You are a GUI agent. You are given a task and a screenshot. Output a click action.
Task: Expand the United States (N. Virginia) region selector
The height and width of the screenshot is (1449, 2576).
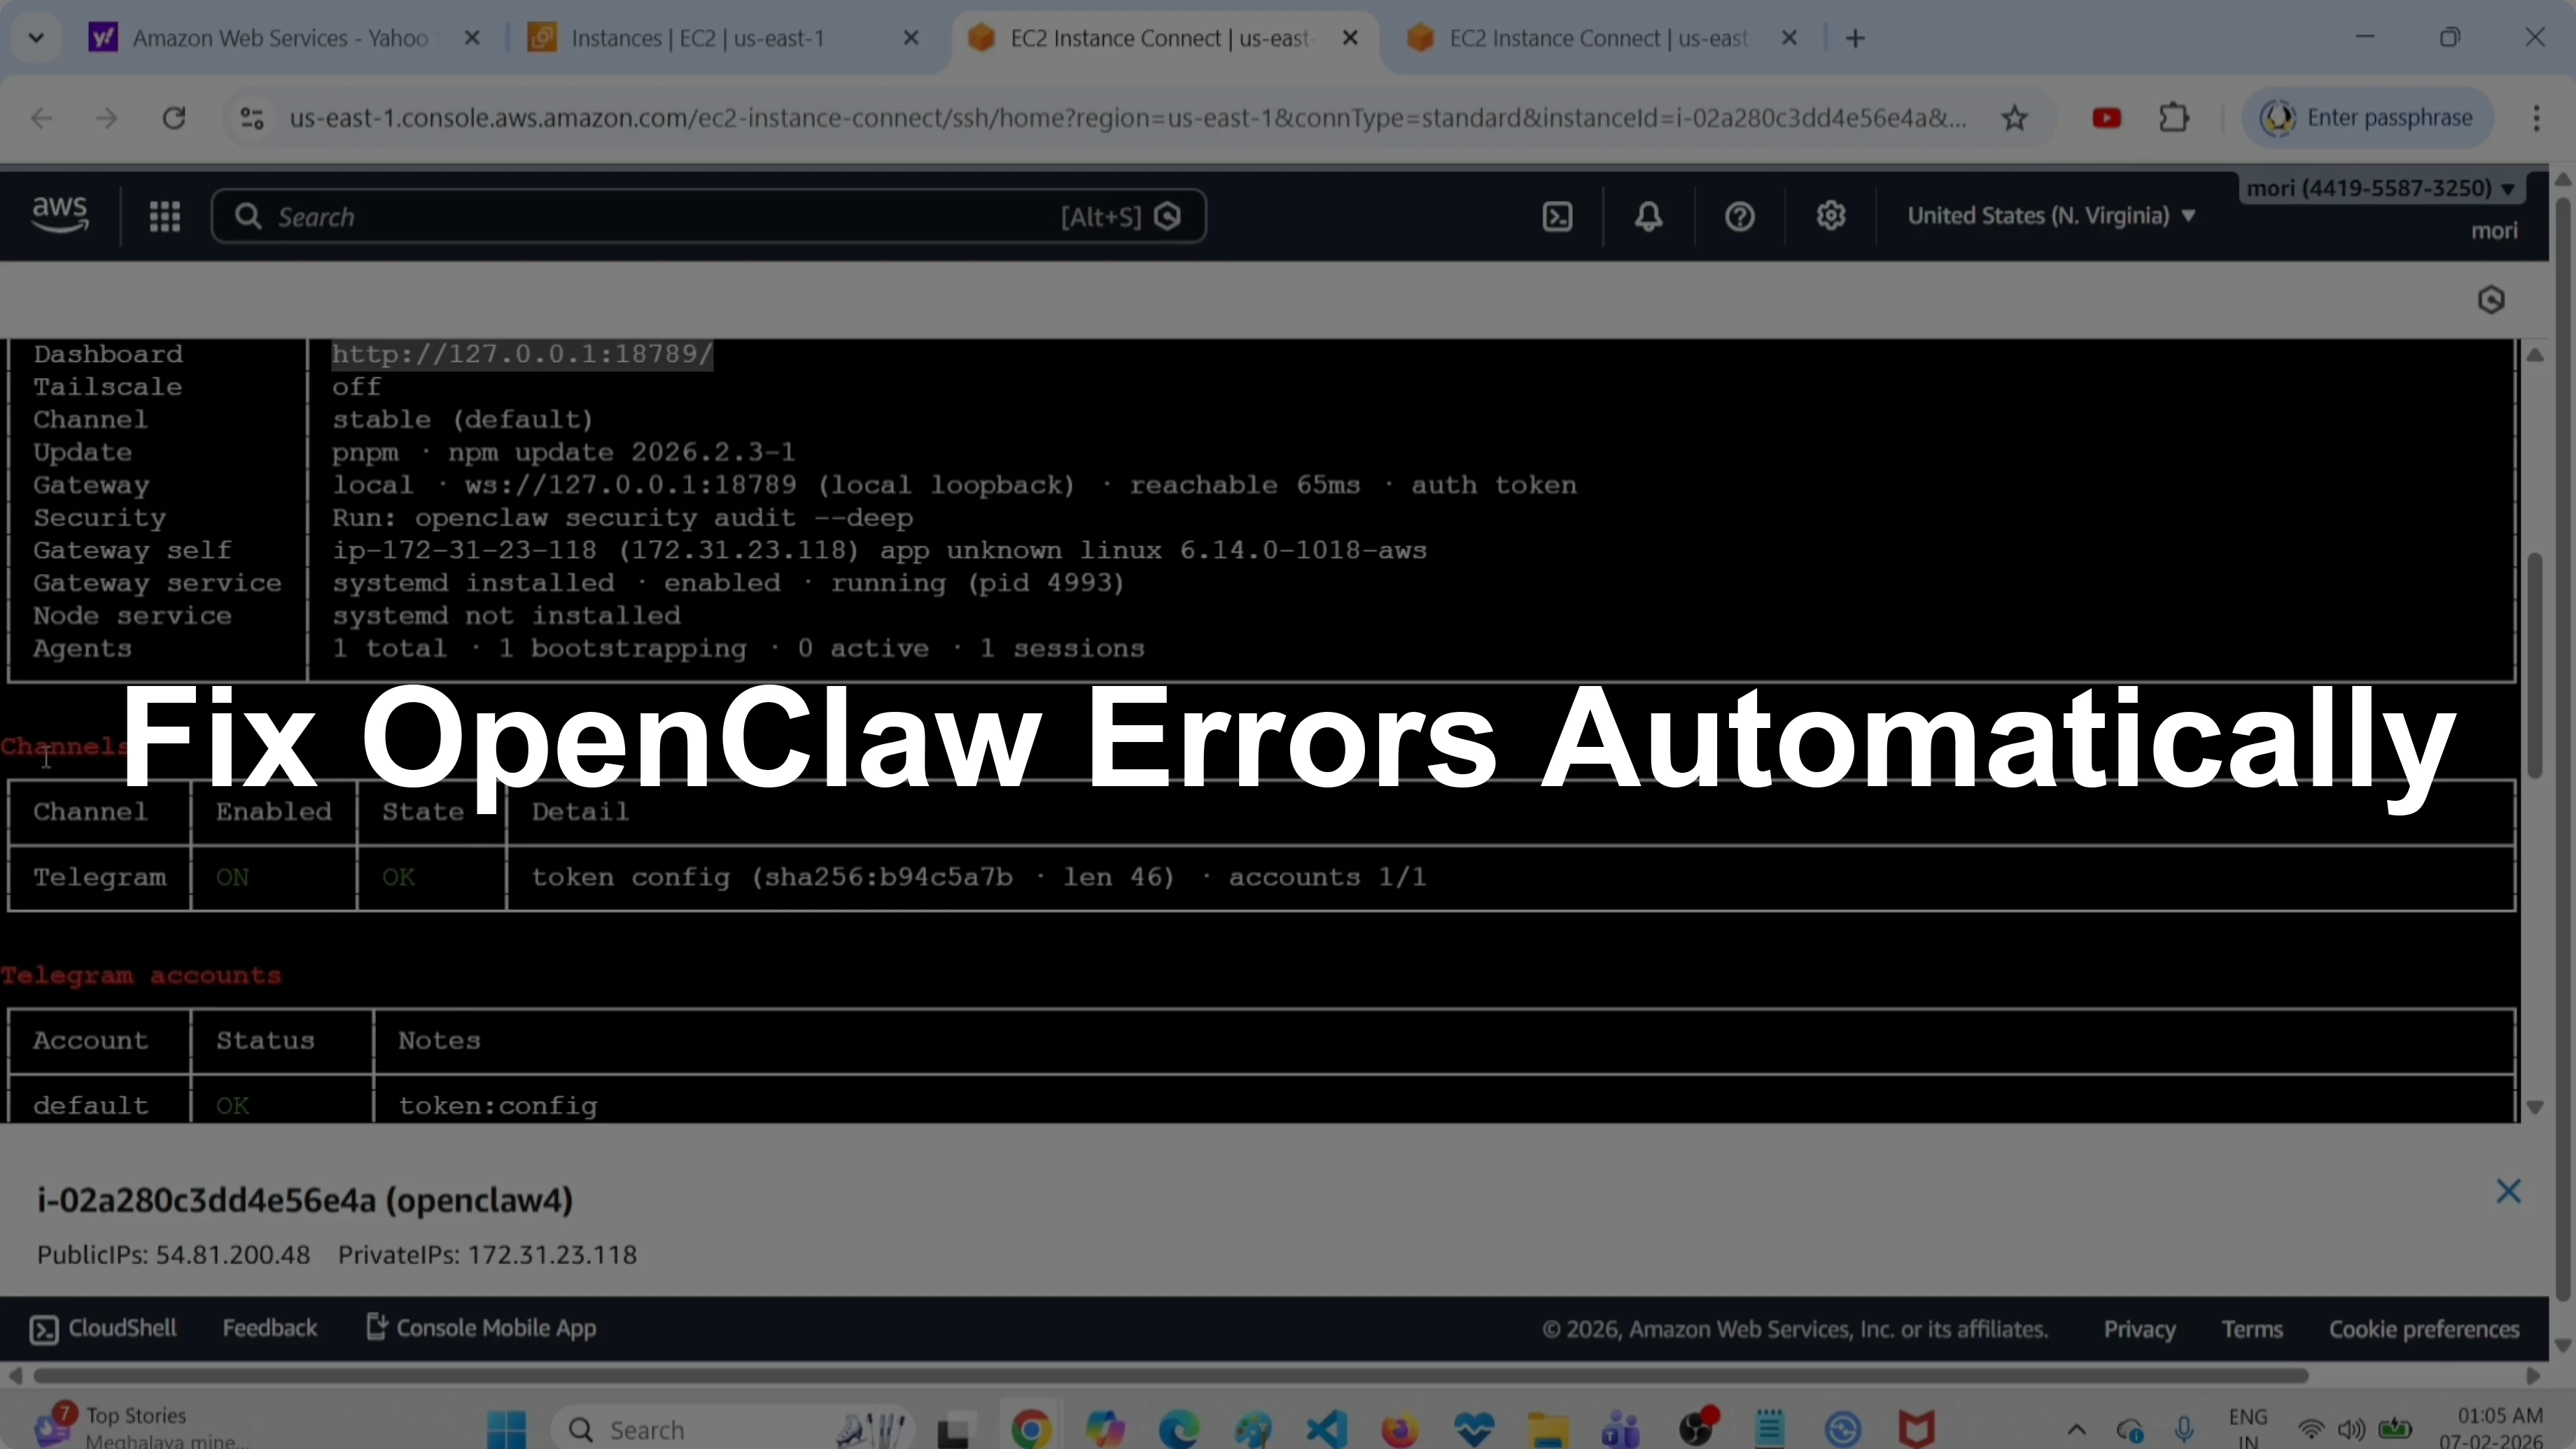click(2051, 215)
